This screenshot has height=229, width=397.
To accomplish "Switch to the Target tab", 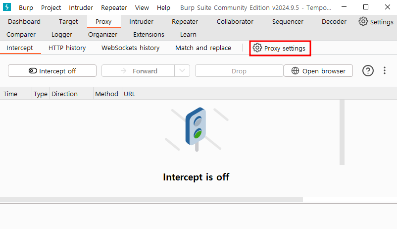I will pos(68,21).
